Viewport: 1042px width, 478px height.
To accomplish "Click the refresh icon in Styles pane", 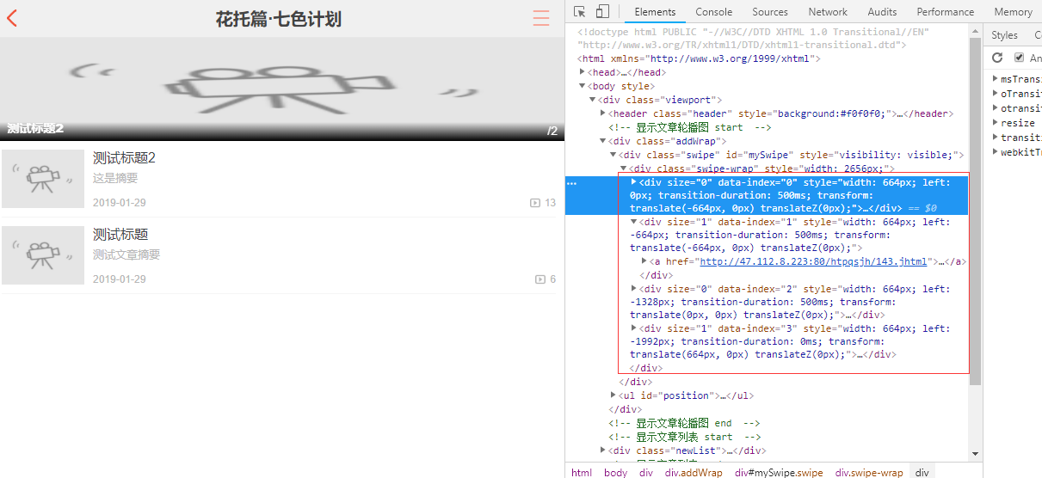I will pyautogui.click(x=997, y=58).
